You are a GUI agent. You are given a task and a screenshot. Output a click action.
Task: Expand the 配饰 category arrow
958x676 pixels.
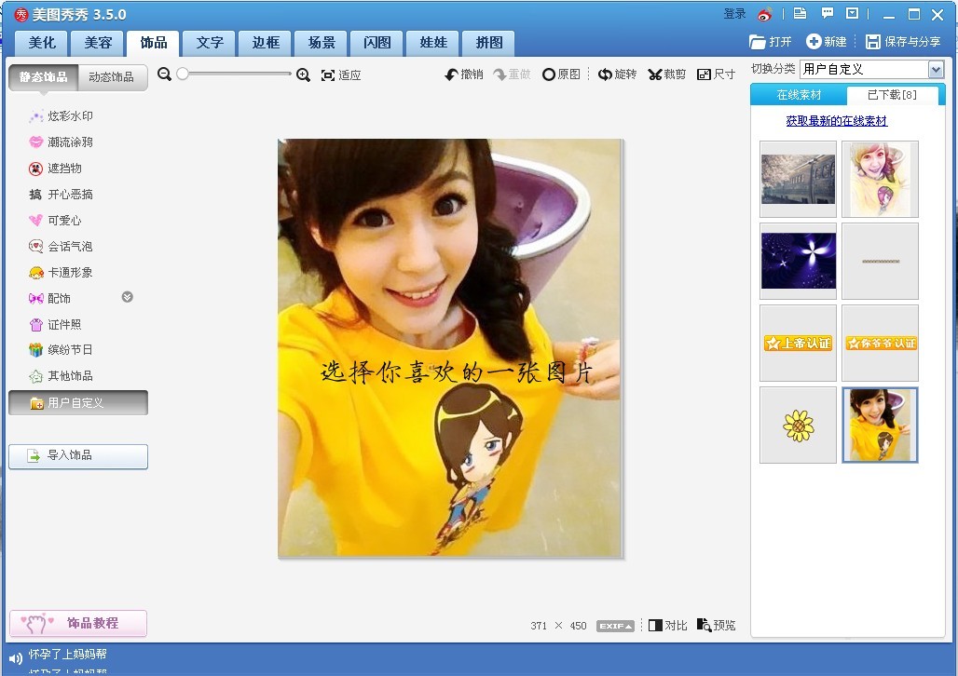click(128, 297)
